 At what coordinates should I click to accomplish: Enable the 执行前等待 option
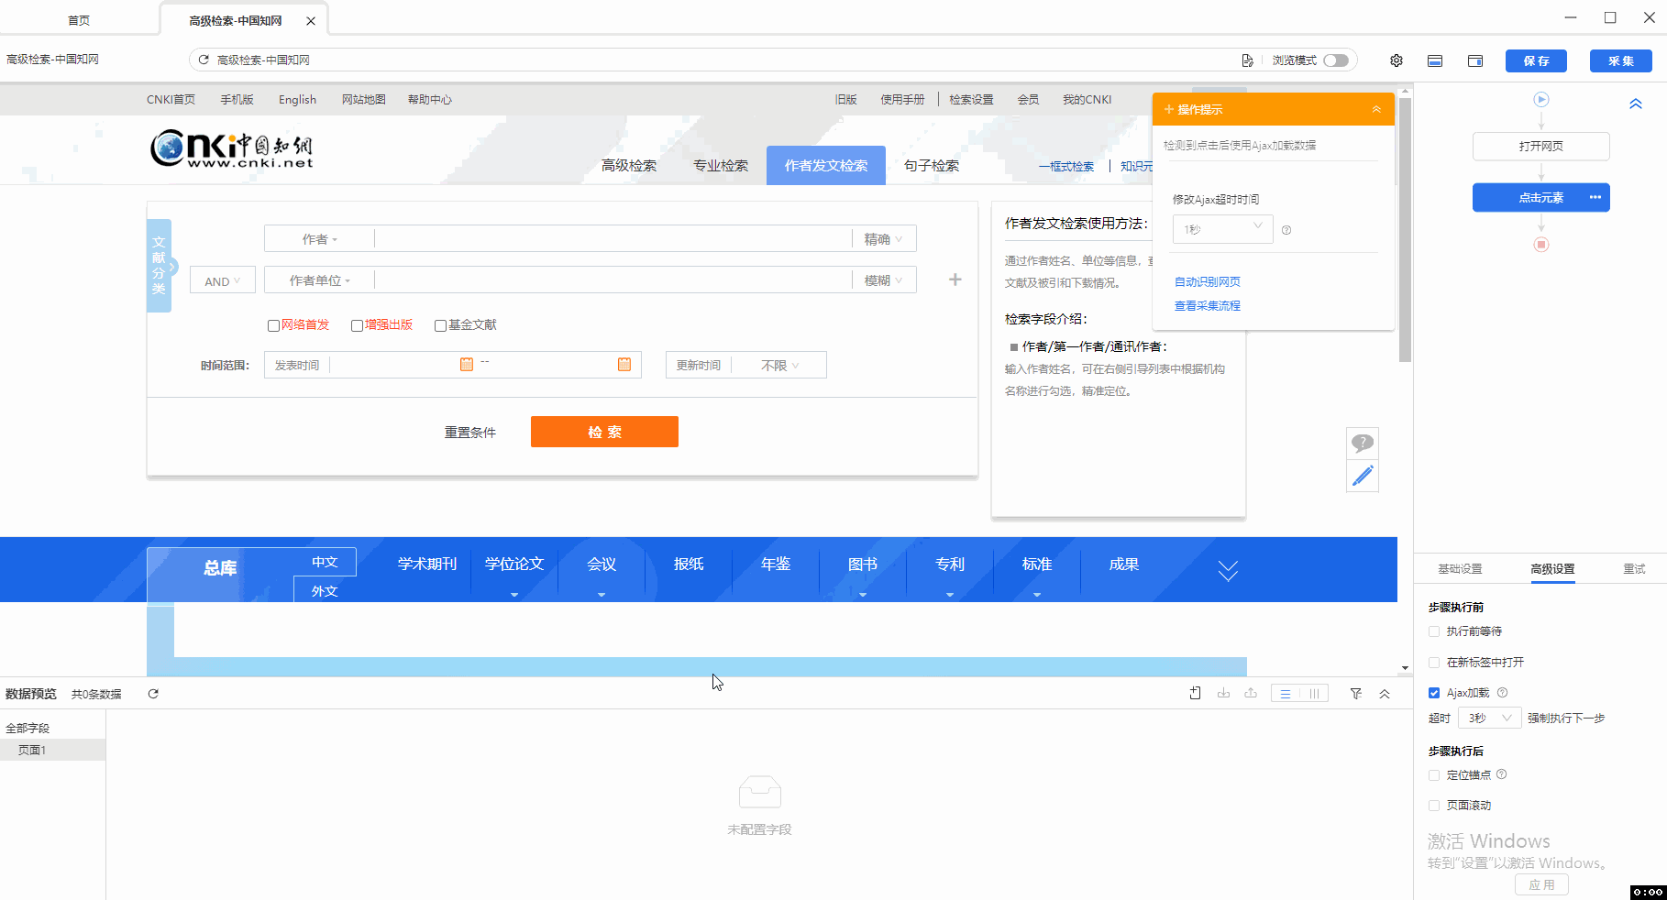pos(1434,631)
